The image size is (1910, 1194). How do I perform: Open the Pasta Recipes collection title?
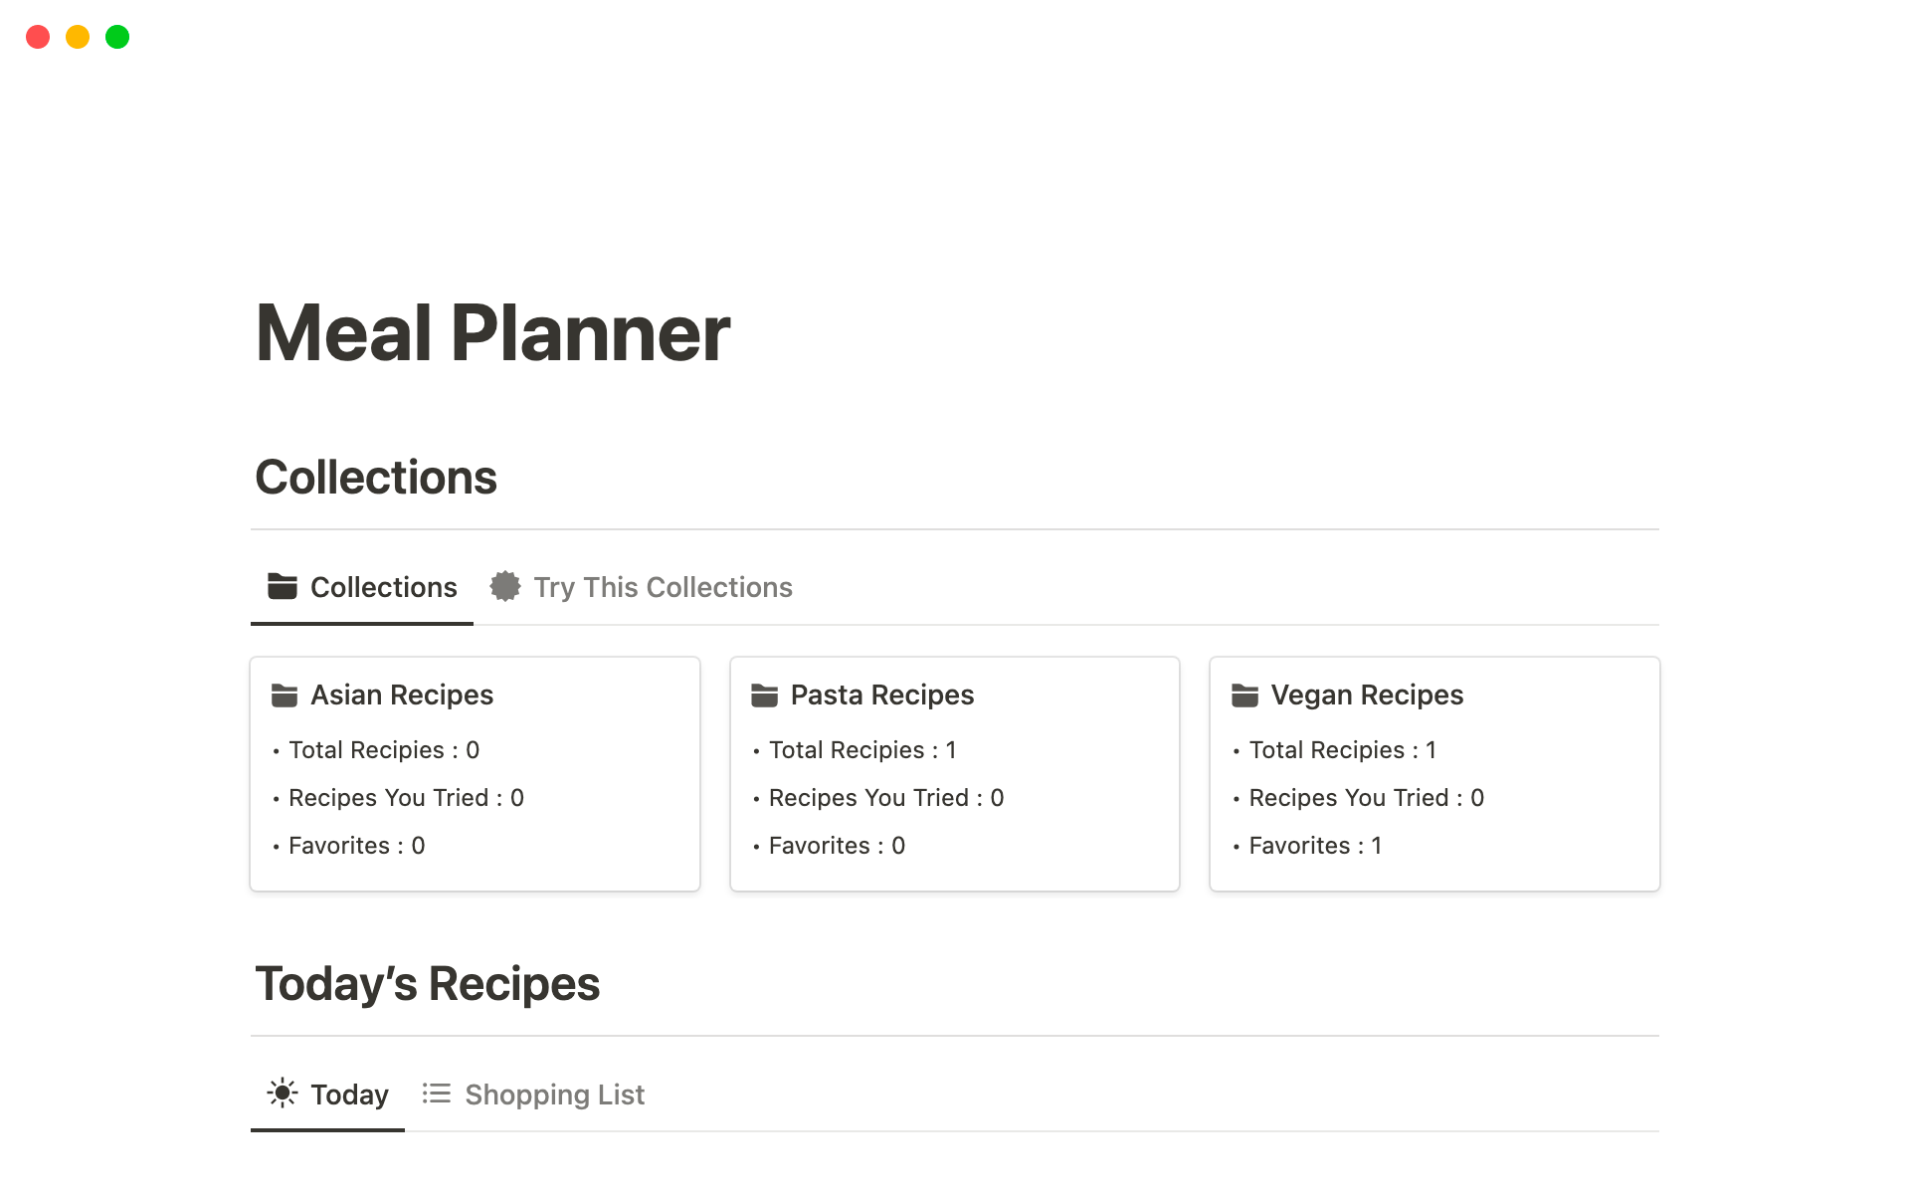click(882, 695)
